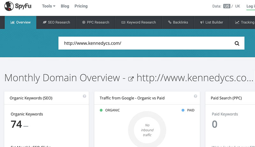Open the List Builder tab

pyautogui.click(x=212, y=22)
